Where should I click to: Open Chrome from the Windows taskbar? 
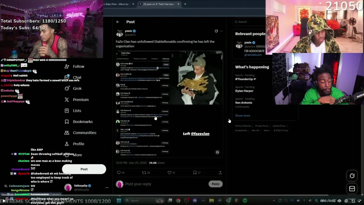(178, 201)
